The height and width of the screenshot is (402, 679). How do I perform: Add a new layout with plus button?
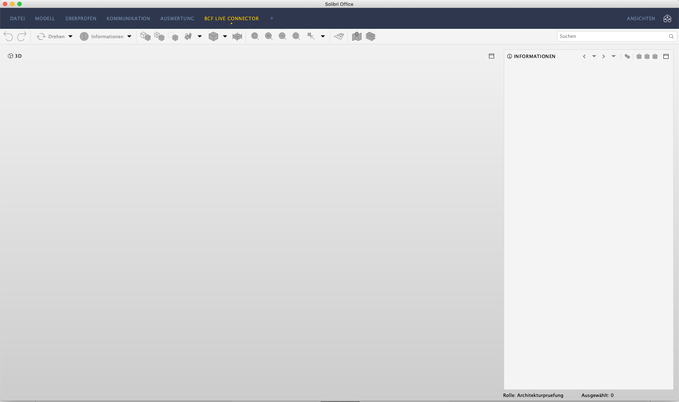tap(272, 18)
